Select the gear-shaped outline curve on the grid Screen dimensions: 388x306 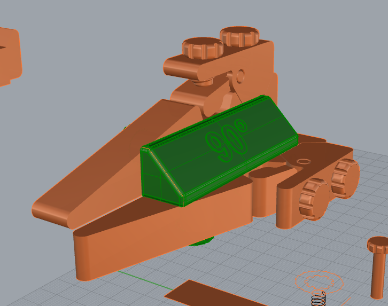[319, 281]
